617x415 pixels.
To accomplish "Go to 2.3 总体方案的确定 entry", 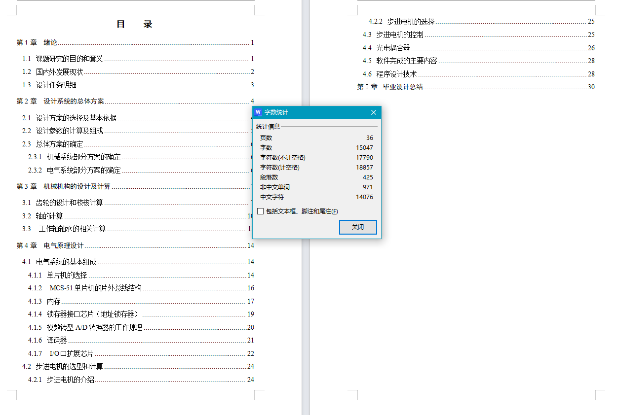I will (138, 144).
